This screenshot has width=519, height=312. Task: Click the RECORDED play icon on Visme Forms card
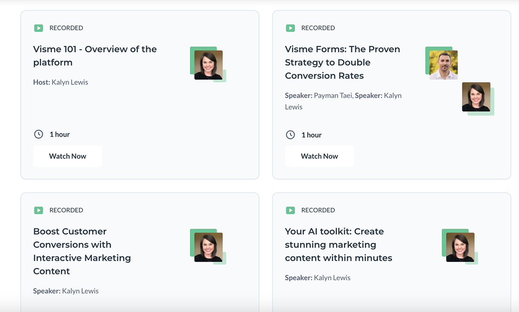coord(290,28)
